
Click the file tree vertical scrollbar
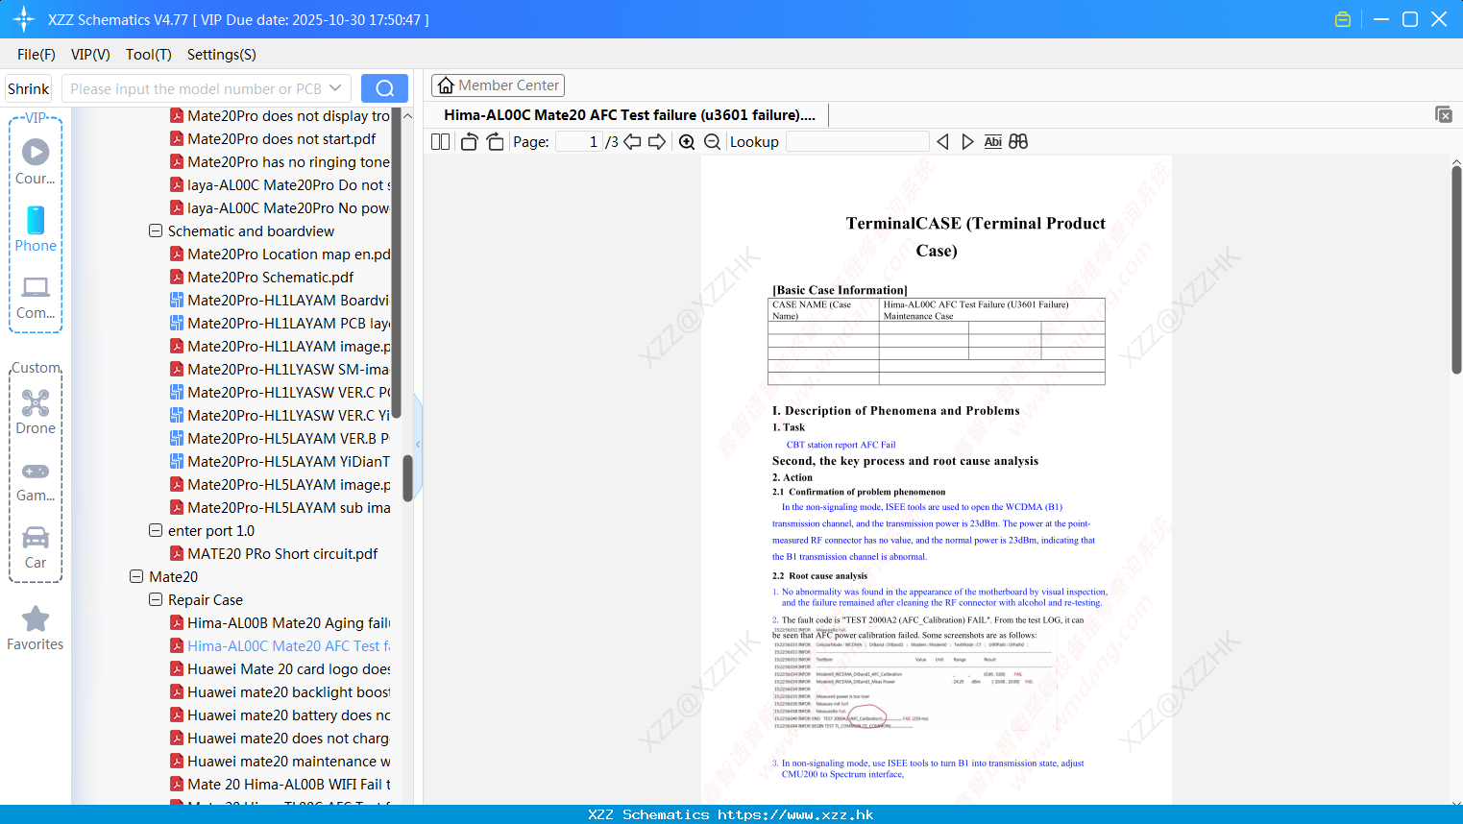pos(407,477)
